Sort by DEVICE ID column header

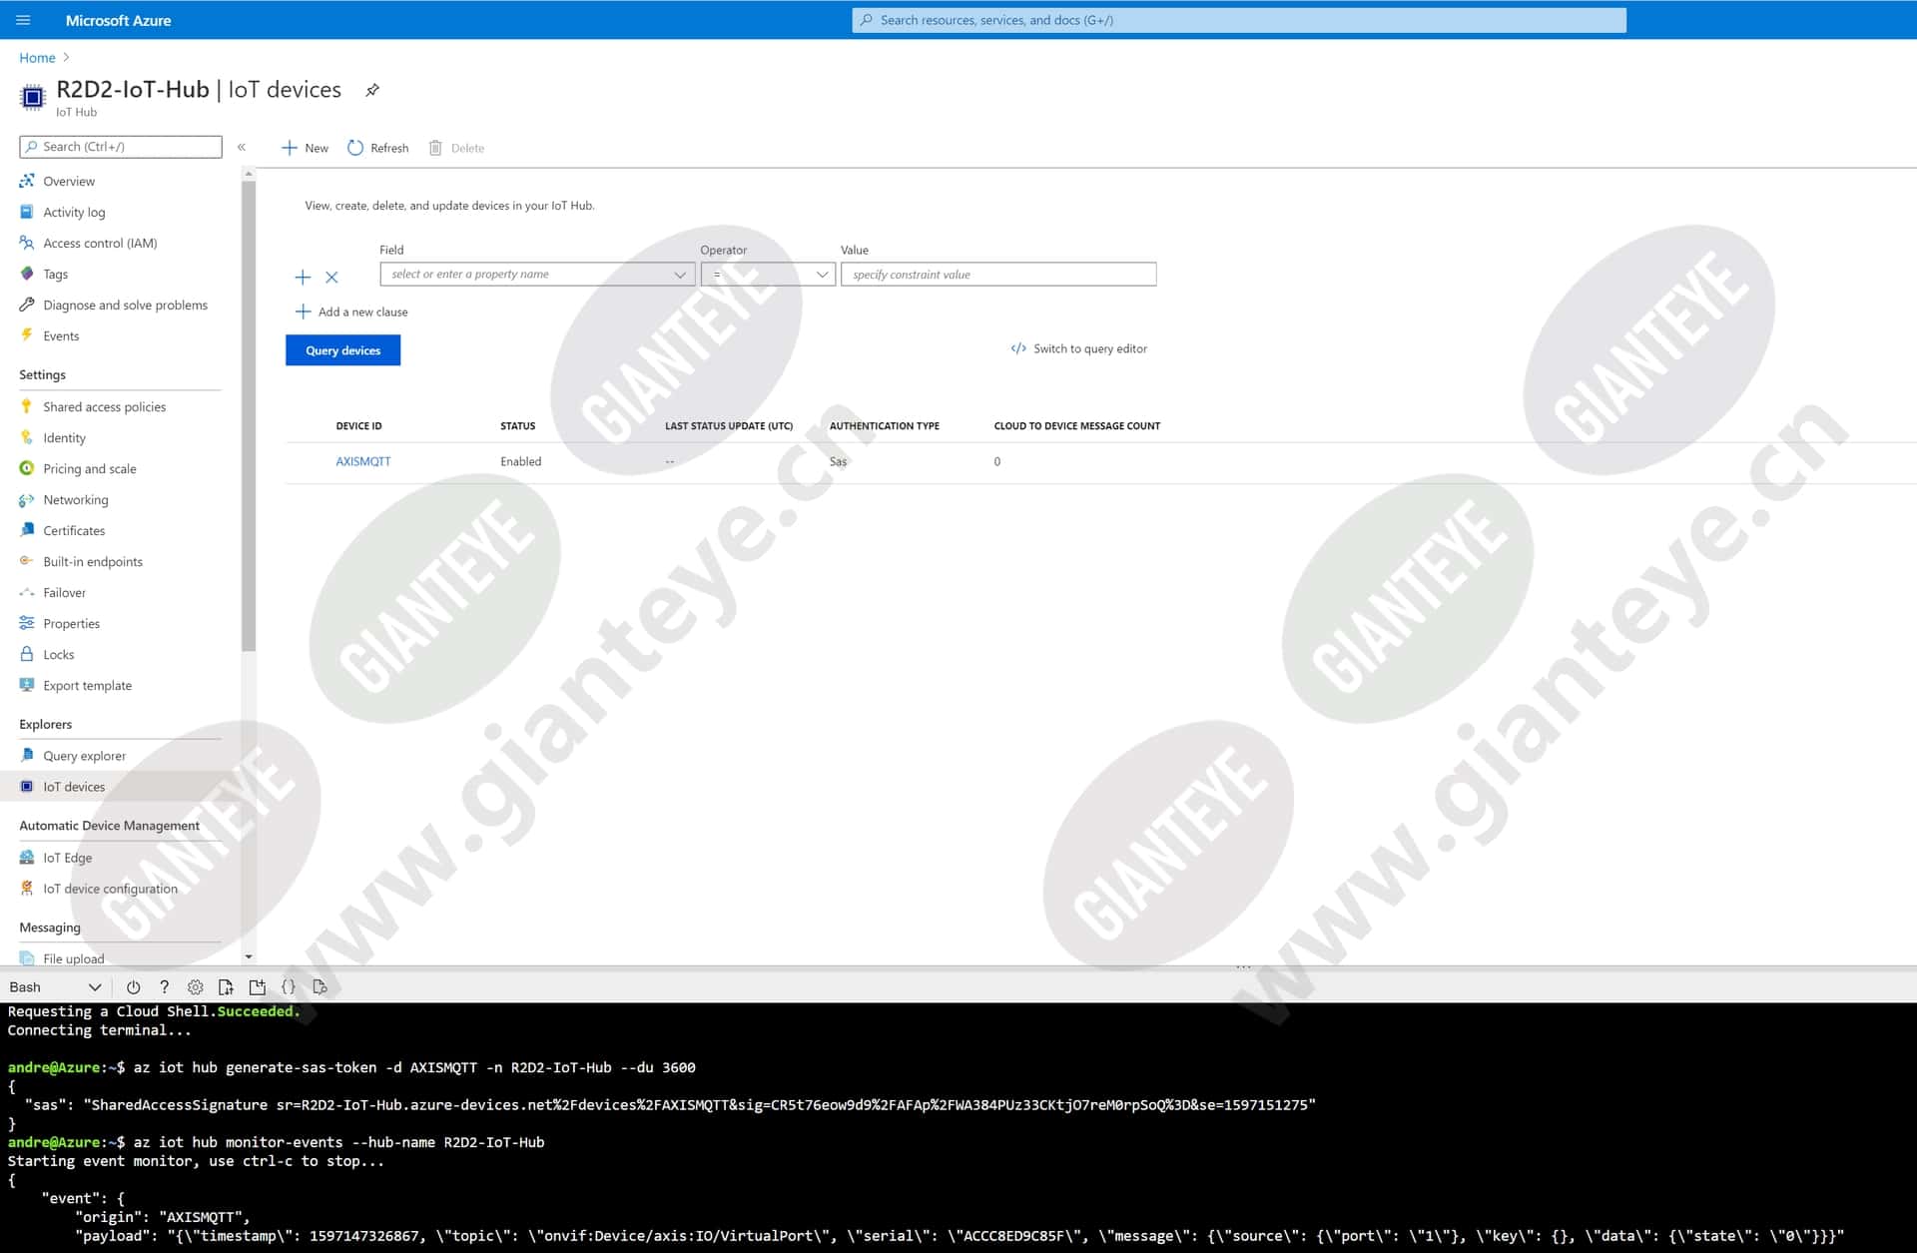click(x=358, y=426)
